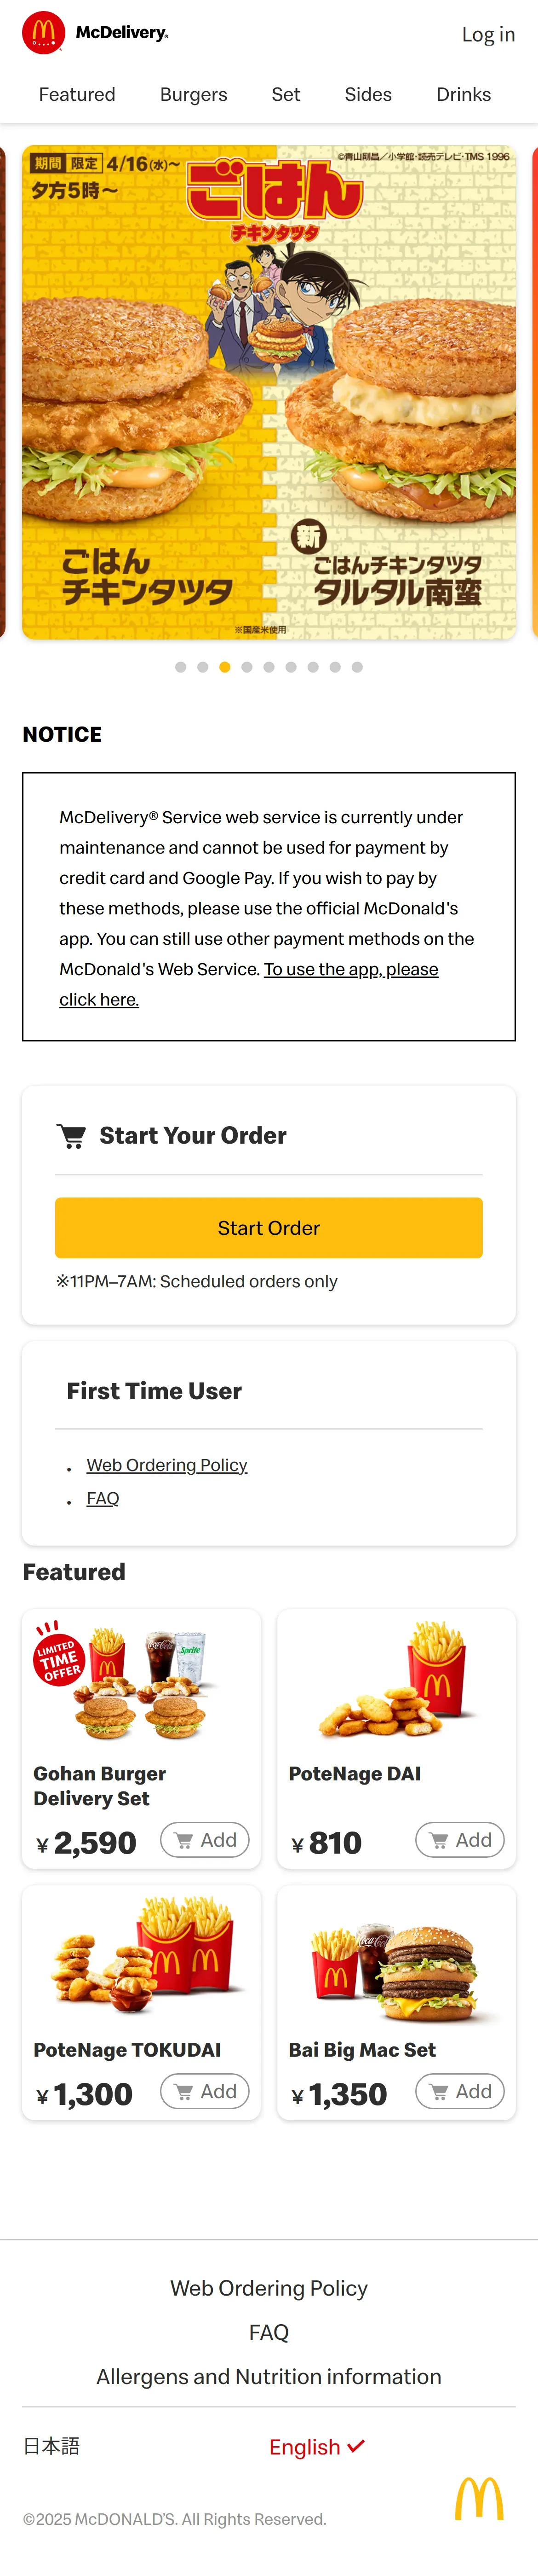The height and width of the screenshot is (2576, 538).
Task: Open the Drinks menu tab
Action: [463, 94]
